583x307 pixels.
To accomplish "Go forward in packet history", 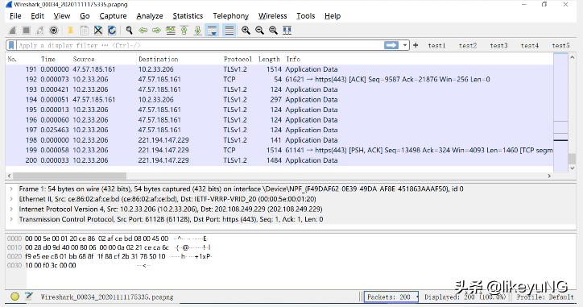I will pyautogui.click(x=156, y=31).
